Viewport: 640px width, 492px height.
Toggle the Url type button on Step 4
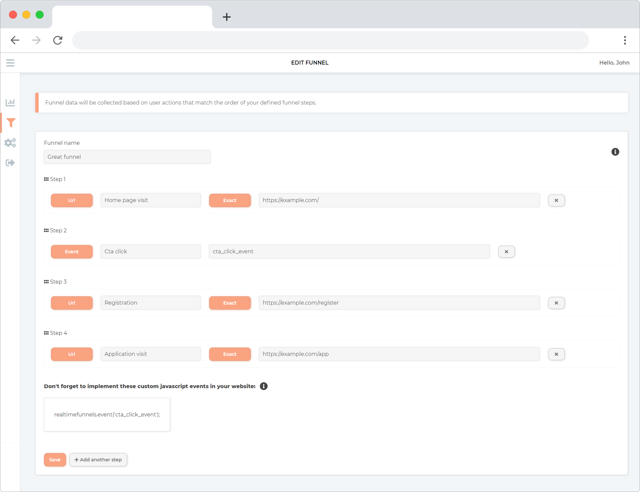pos(72,354)
